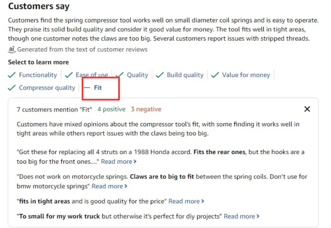Select the Ease of use aspect

(92, 75)
